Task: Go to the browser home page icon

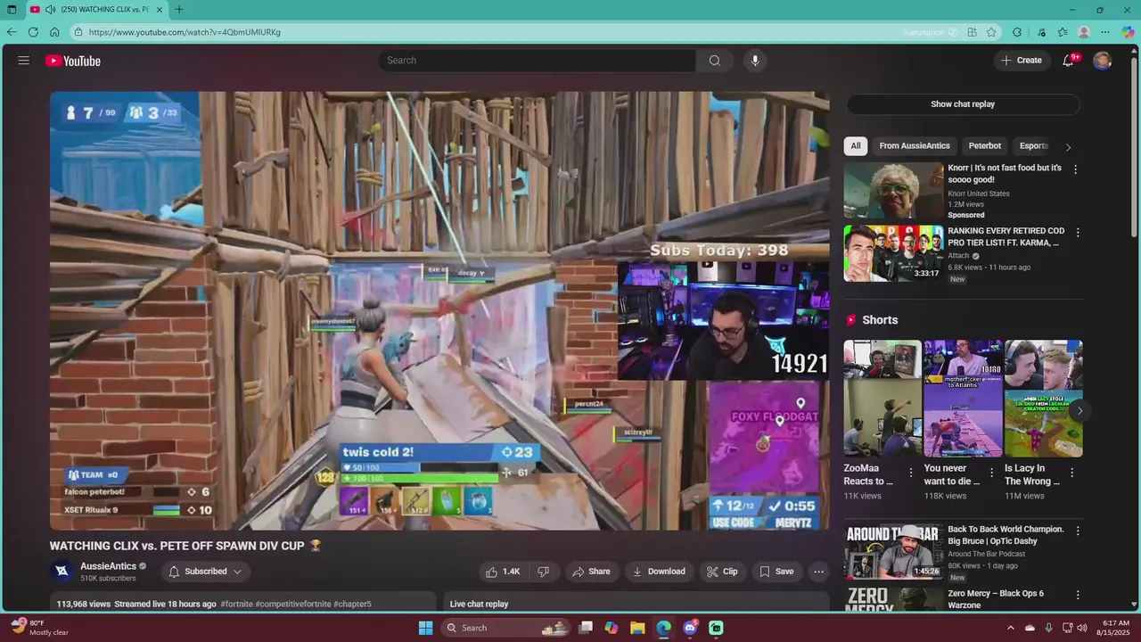Action: pos(54,32)
